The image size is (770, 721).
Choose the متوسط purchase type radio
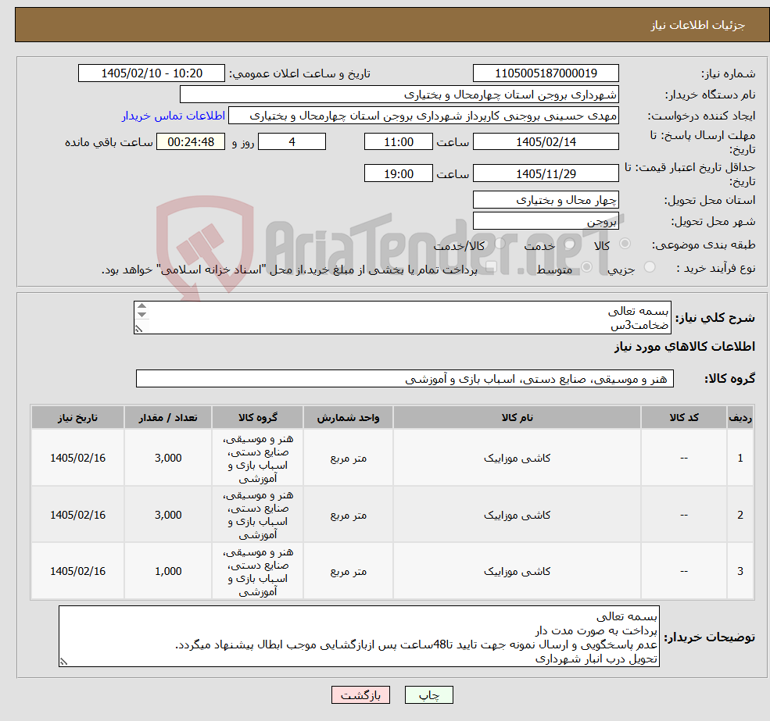click(586, 267)
